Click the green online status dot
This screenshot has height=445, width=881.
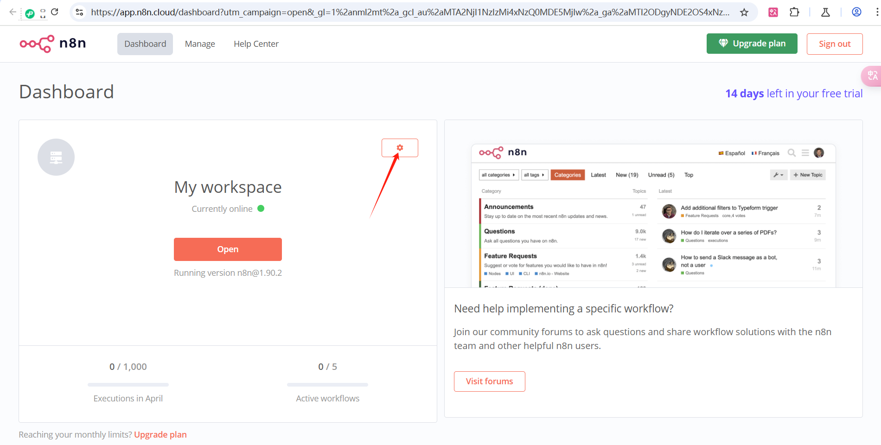click(x=261, y=209)
